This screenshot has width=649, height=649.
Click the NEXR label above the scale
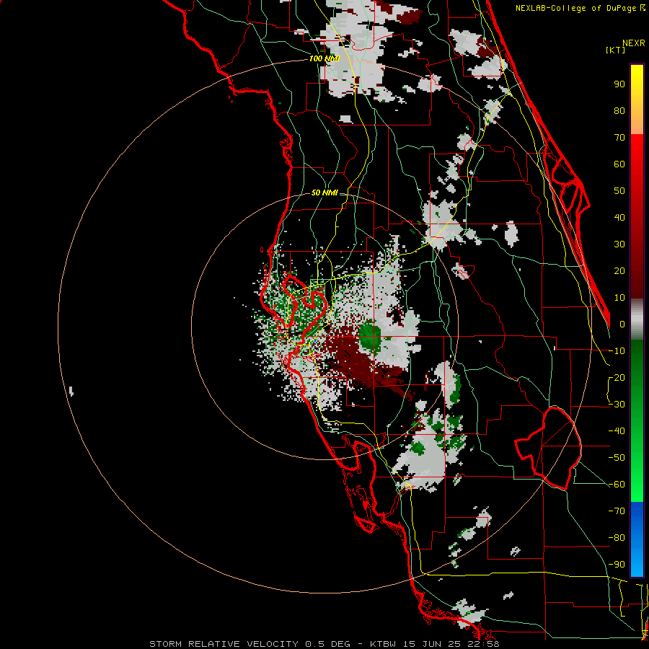pos(633,43)
